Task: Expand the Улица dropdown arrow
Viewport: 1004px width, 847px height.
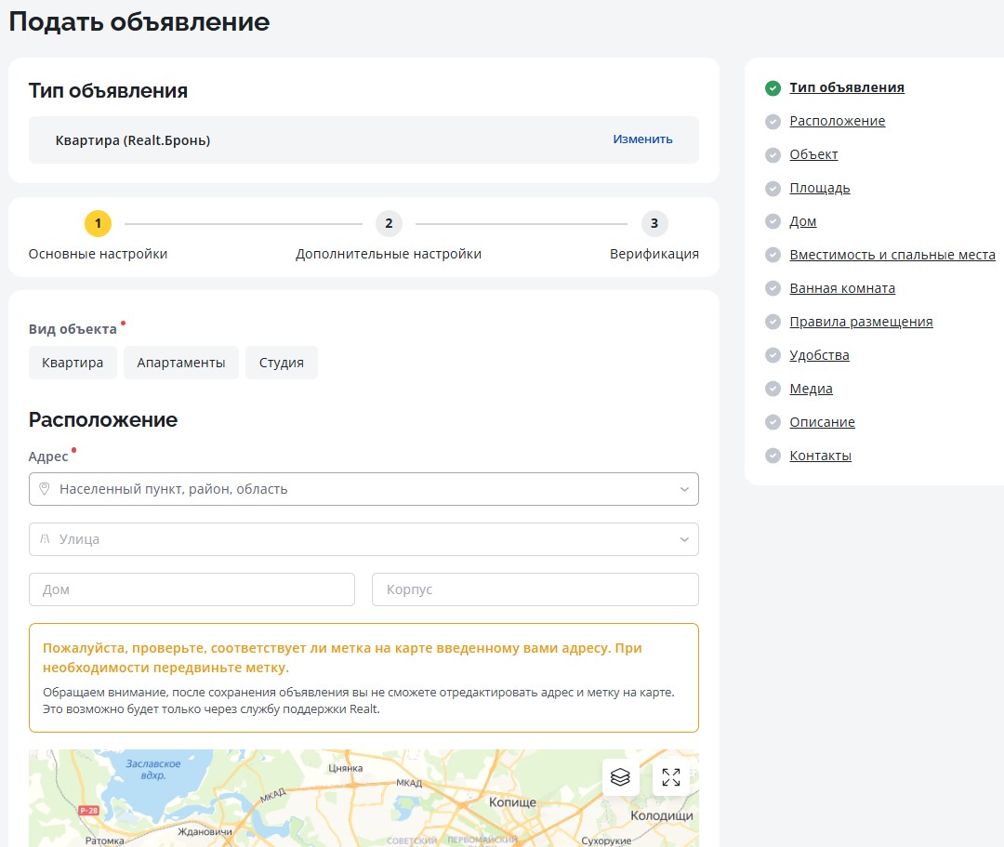Action: pyautogui.click(x=684, y=539)
